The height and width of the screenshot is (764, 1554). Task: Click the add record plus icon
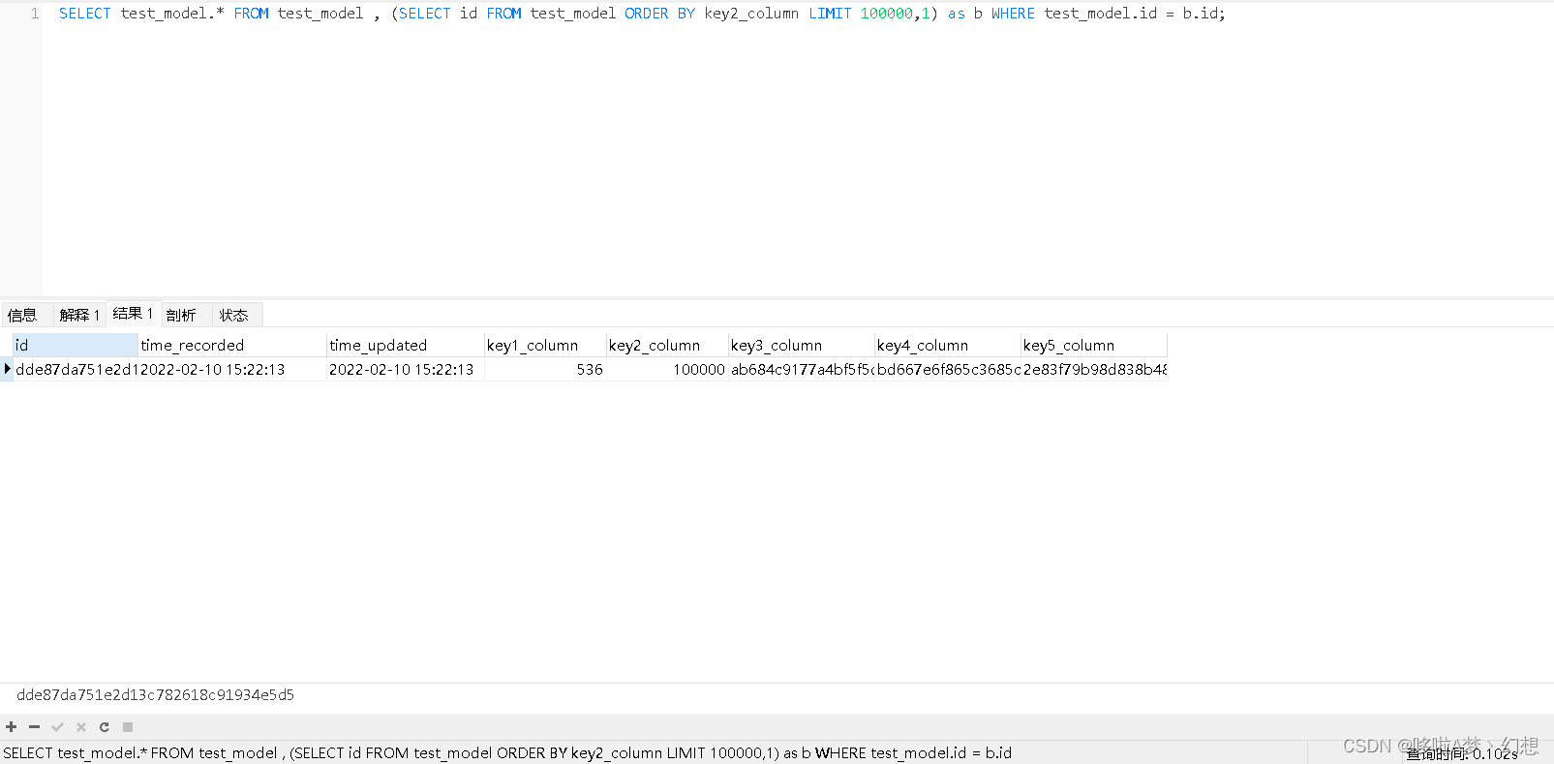tap(12, 727)
